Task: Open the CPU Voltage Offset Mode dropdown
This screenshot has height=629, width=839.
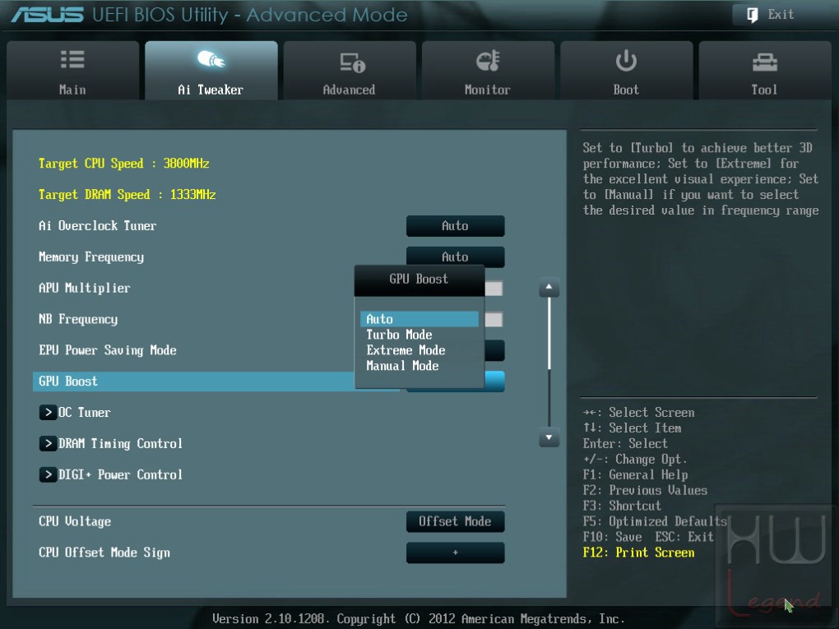Action: 456,521
